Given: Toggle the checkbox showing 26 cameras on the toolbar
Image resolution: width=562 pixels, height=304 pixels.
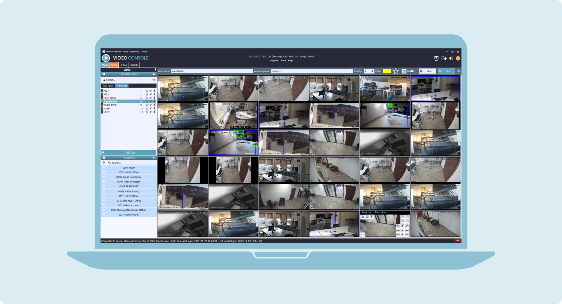Looking at the screenshot, I should tap(405, 71).
